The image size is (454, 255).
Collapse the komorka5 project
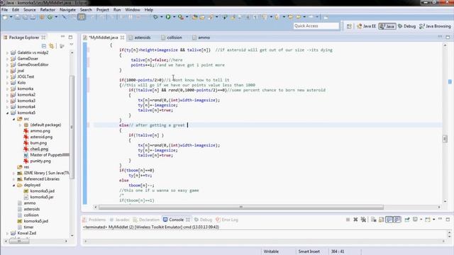(x=8, y=113)
